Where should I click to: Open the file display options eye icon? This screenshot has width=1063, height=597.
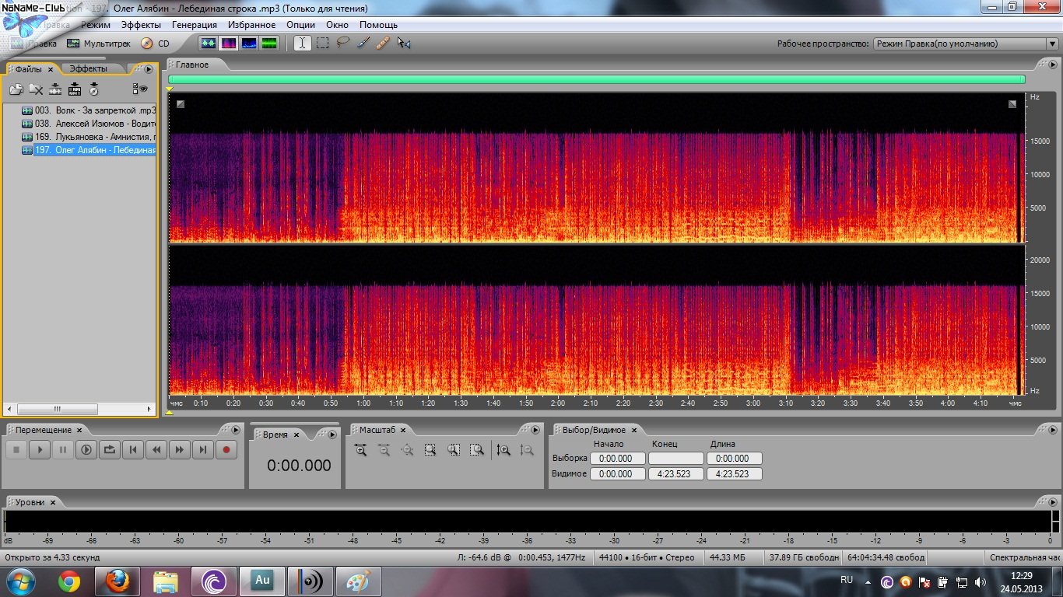pos(140,89)
